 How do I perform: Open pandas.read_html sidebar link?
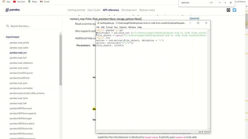tap(19, 98)
